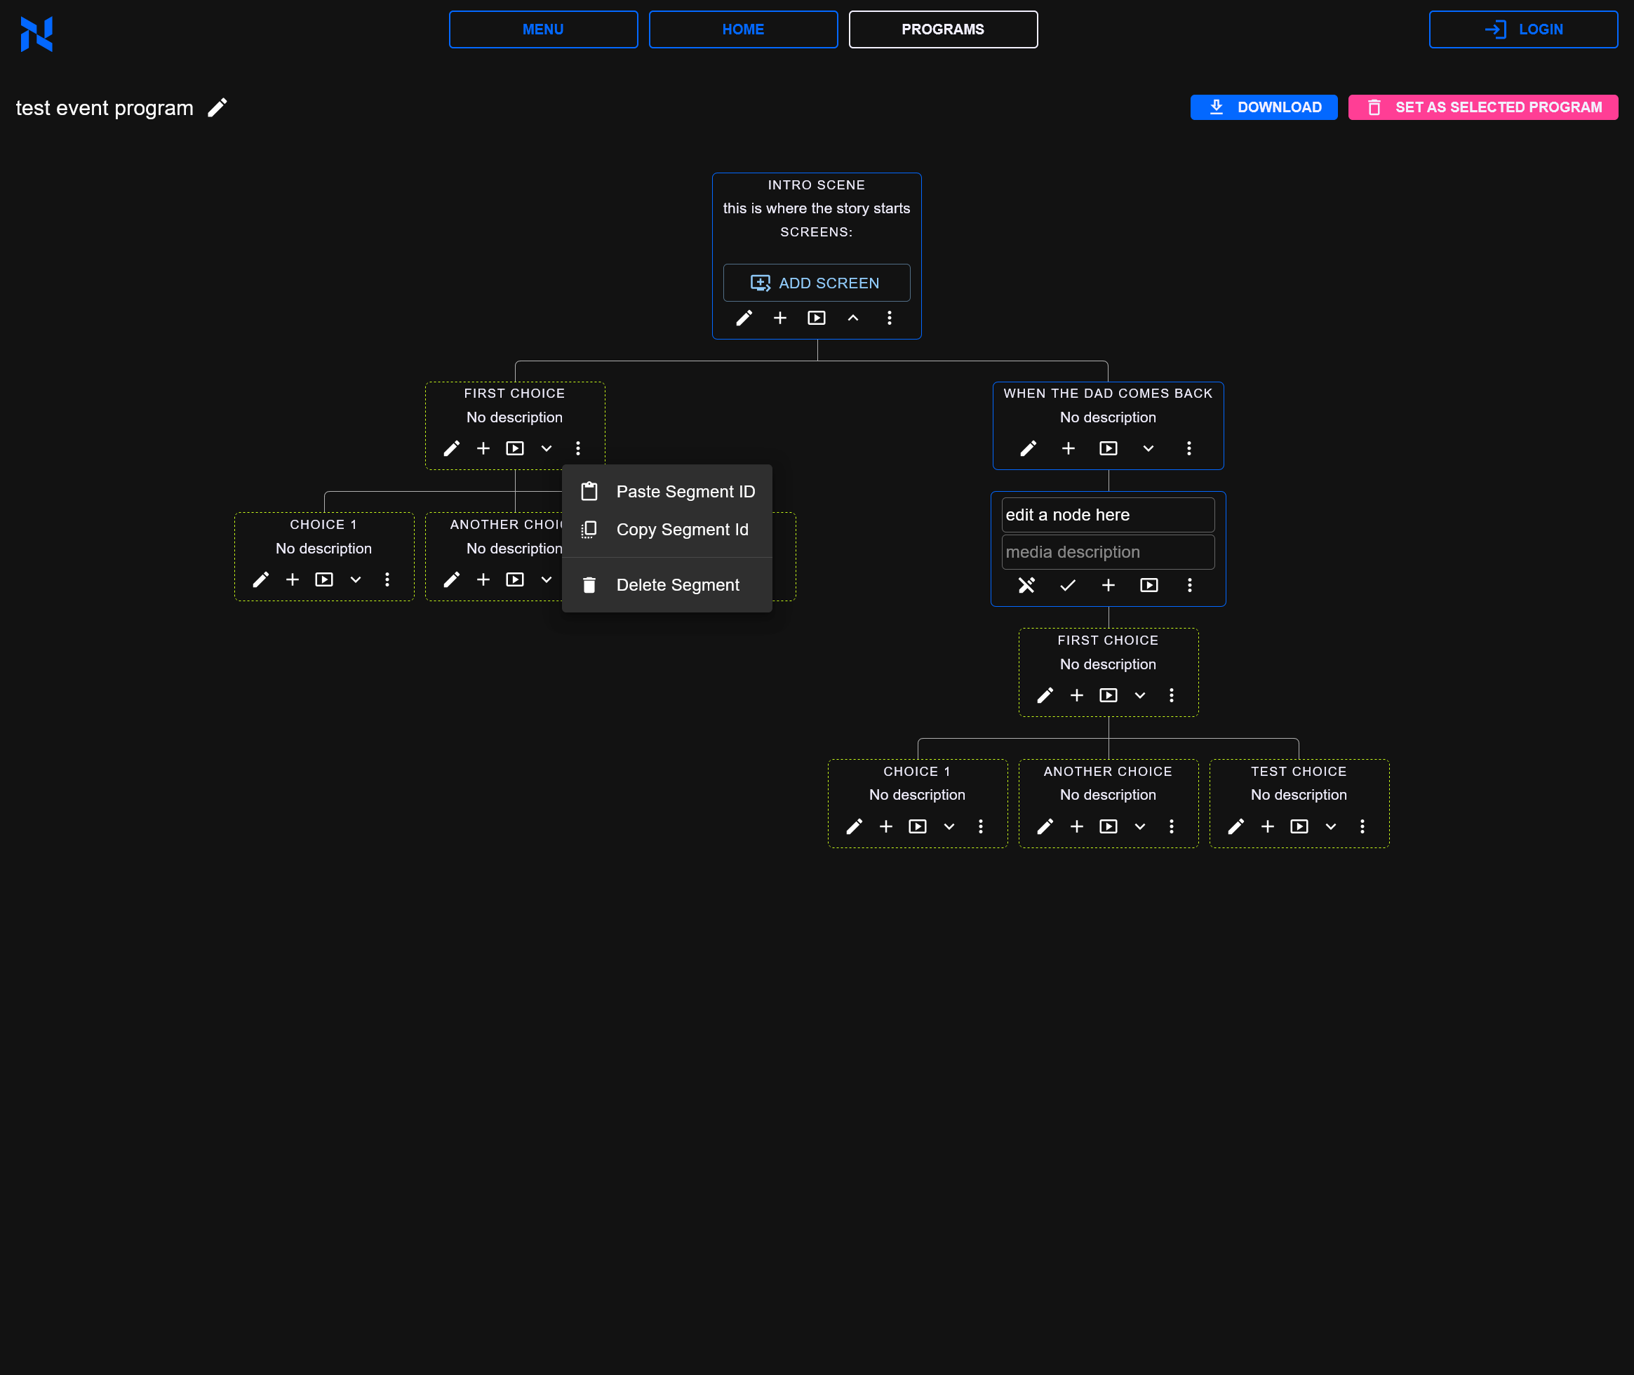
Task: Choose Copy Segment Id menu entry
Action: click(681, 530)
